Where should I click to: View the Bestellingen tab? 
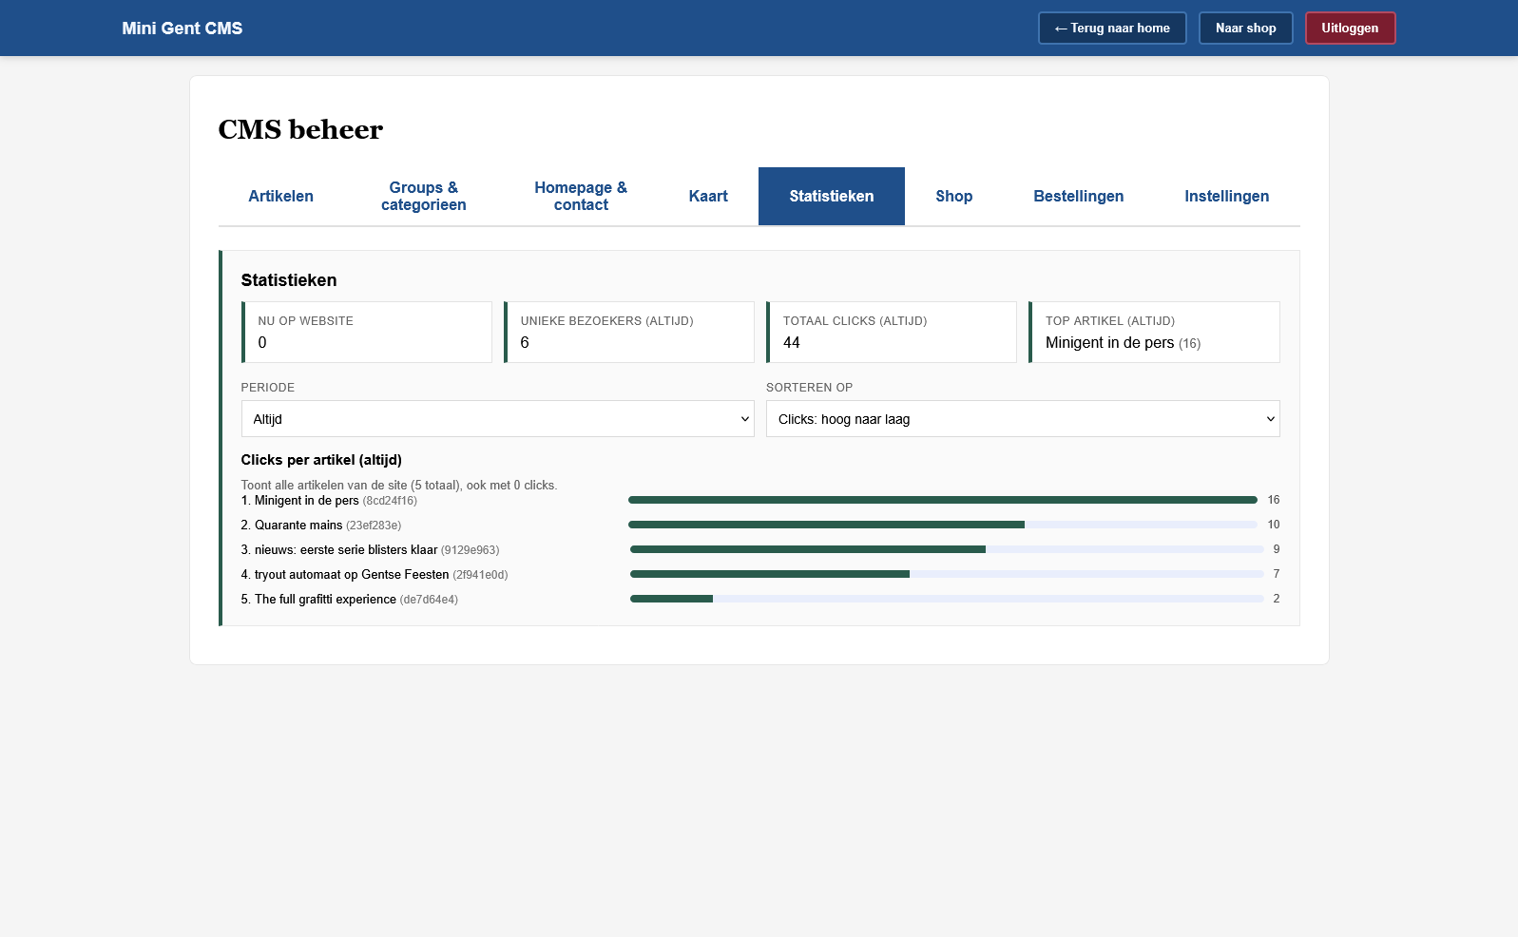pyautogui.click(x=1079, y=196)
